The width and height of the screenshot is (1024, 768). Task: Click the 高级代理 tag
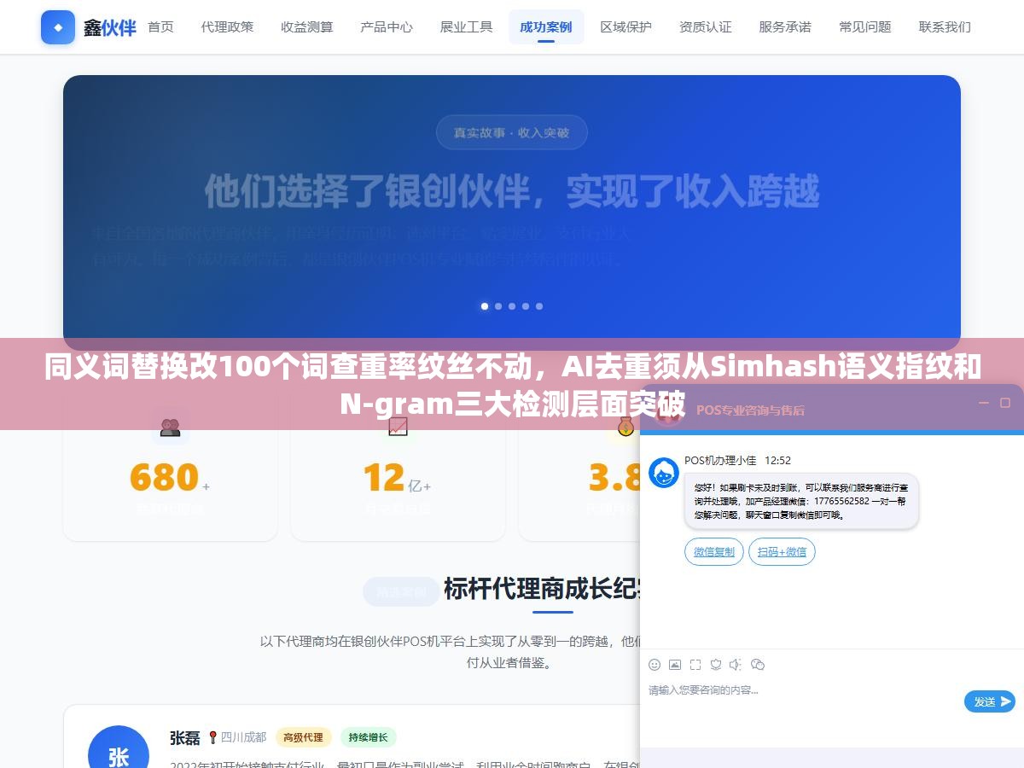(303, 737)
